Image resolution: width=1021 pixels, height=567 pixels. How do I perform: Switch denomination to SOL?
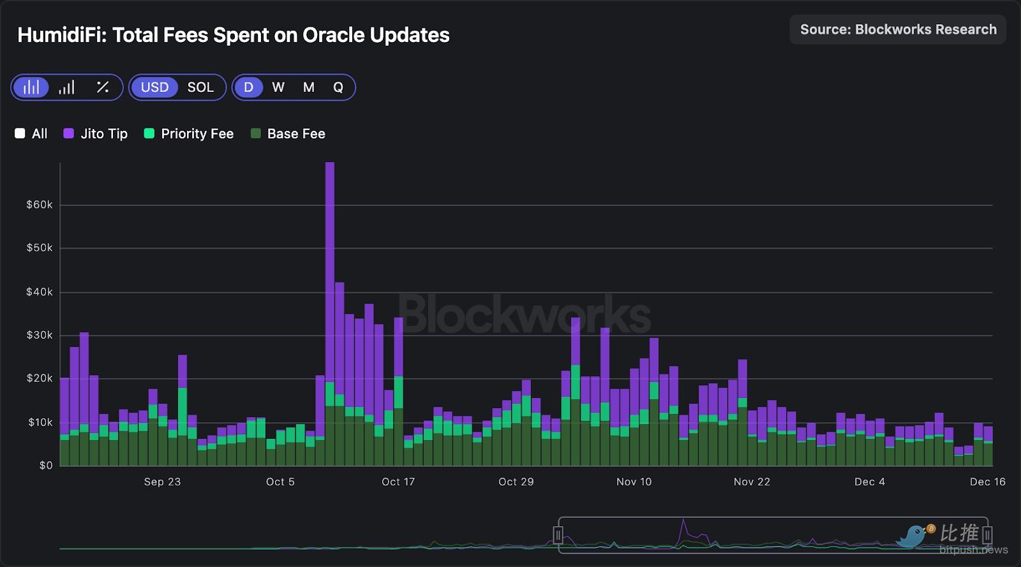[200, 87]
